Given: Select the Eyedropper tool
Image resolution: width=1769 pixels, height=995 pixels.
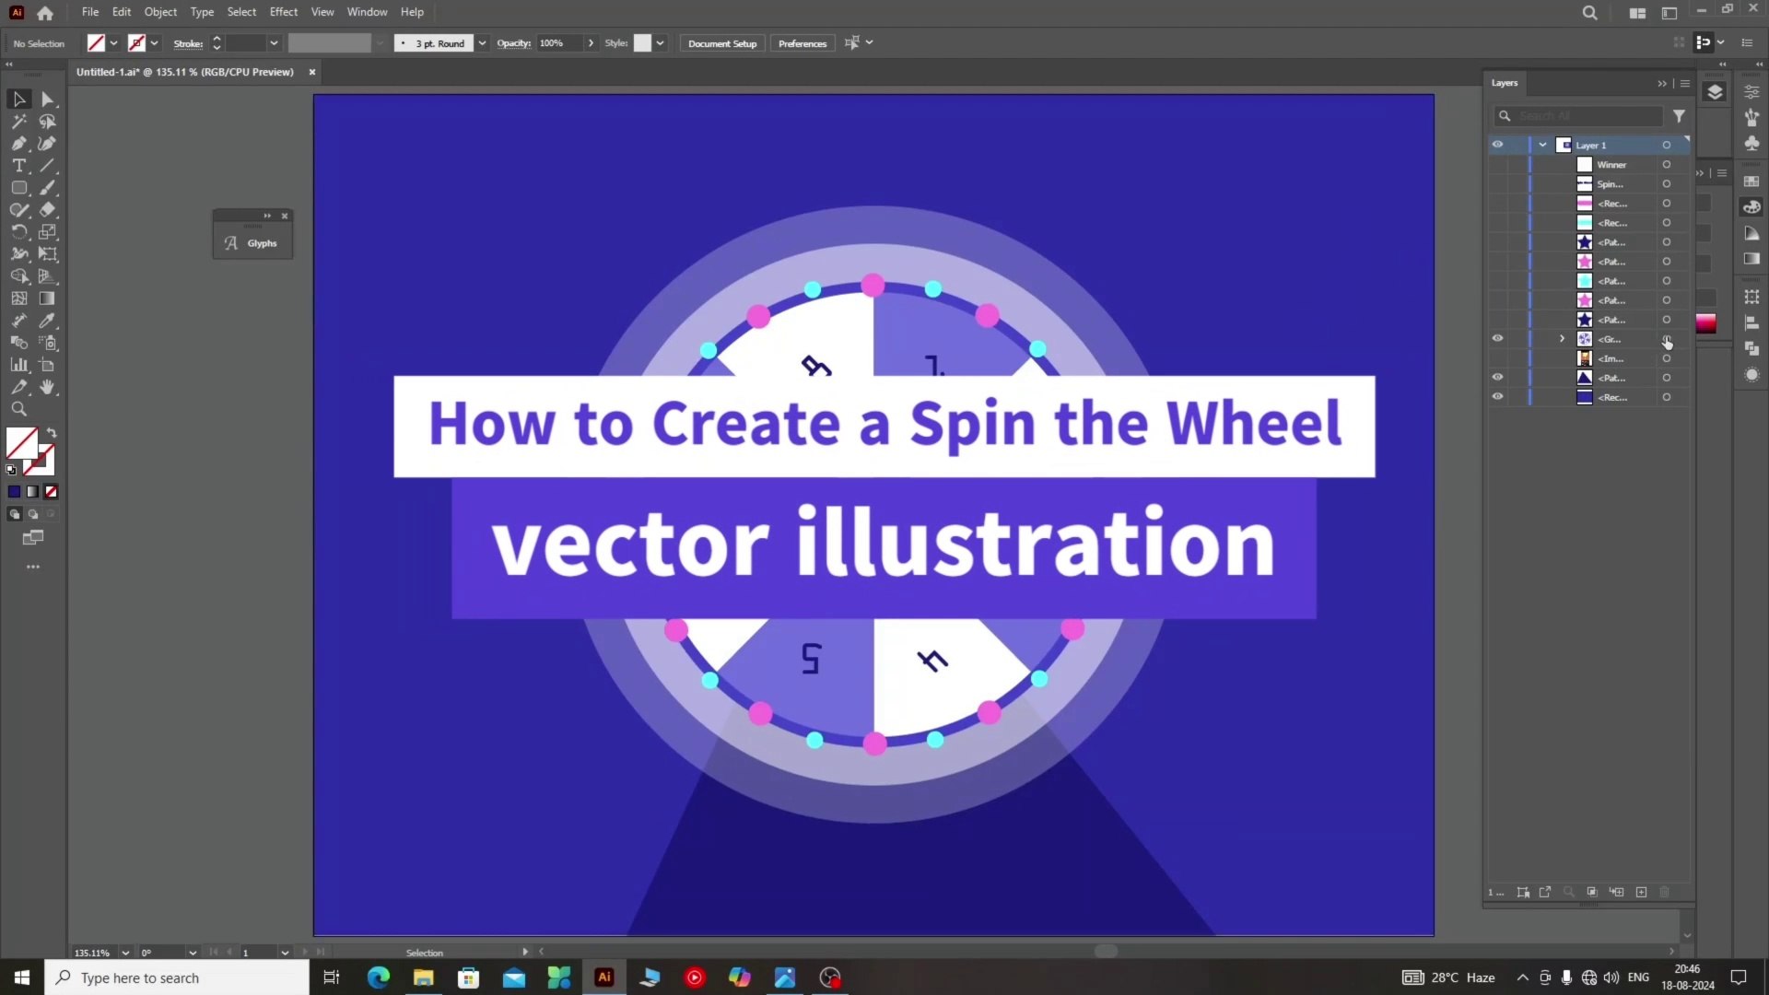Looking at the screenshot, I should click(x=48, y=321).
